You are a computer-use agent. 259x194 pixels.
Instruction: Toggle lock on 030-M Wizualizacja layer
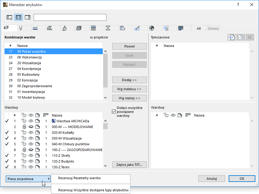(x=24, y=138)
